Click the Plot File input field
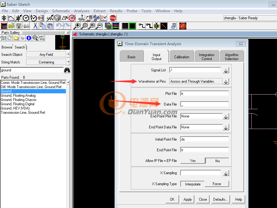277x208 pixels. [x=205, y=94]
